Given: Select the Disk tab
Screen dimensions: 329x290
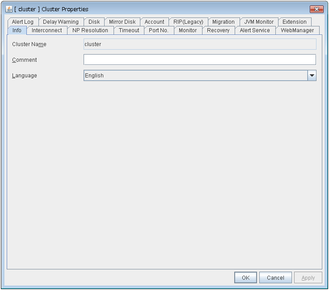Looking at the screenshot, I should pyautogui.click(x=94, y=22).
